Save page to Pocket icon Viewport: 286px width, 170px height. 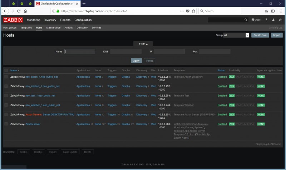pyautogui.click(x=188, y=11)
